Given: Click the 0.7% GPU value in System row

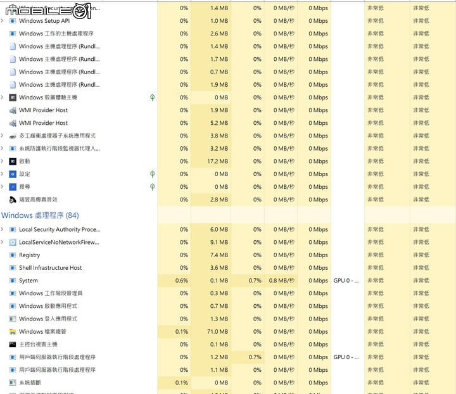Looking at the screenshot, I should coord(255,281).
